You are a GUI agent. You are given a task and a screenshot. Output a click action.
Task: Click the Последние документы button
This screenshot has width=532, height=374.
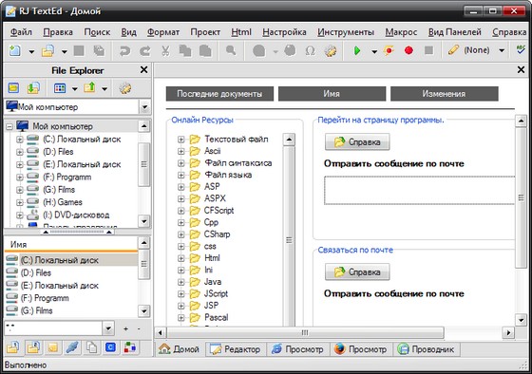click(219, 94)
